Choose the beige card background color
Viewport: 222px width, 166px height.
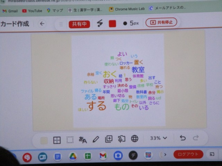pyautogui.click(x=44, y=140)
